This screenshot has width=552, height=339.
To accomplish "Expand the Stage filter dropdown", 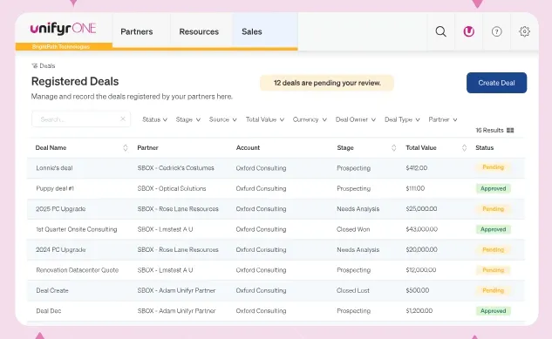I will coord(188,119).
